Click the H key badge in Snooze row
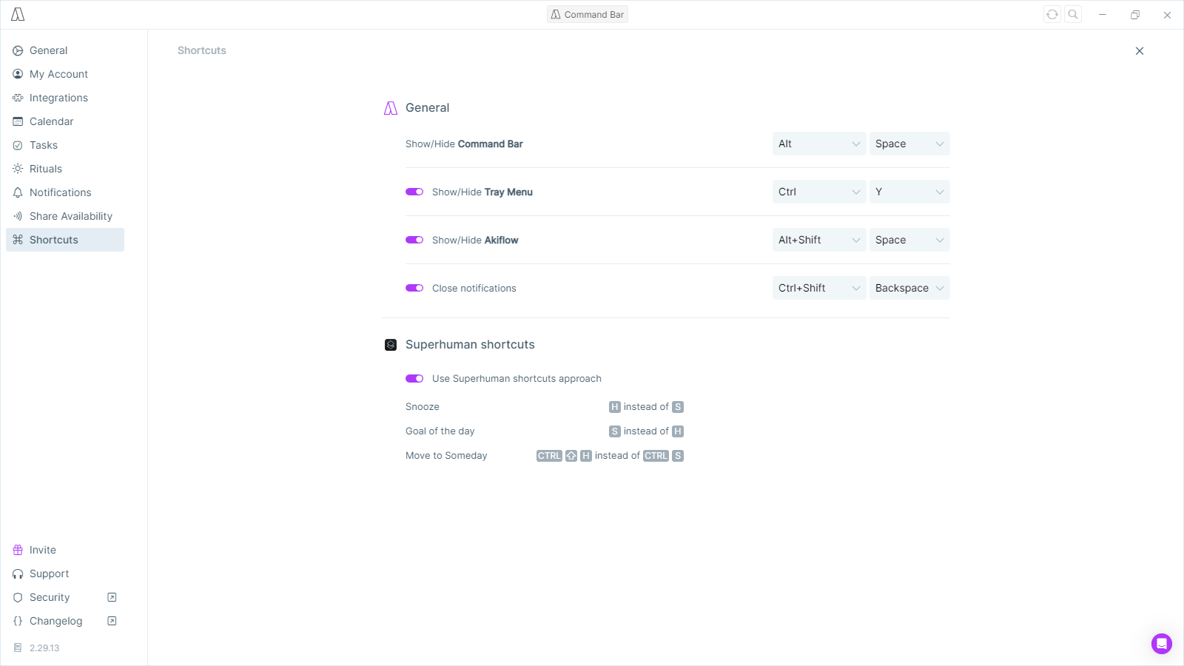This screenshot has width=1184, height=666. pyautogui.click(x=615, y=407)
